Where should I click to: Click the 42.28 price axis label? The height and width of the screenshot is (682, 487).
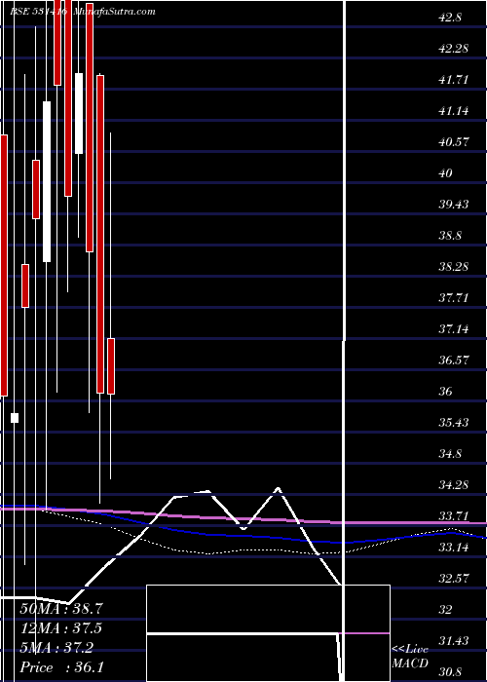[x=454, y=49]
